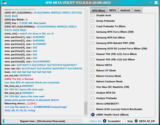Viewport: 160px width, 125px height.
Task: Click the 'life_time_est_b 00000001' line
Action: click(19, 93)
